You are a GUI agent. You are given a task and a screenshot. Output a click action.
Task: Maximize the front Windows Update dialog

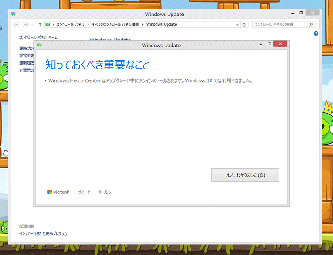click(x=269, y=44)
